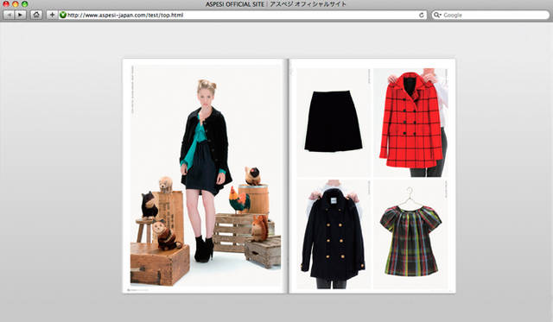Click the squirrel figurine on wooden crate
Image resolution: width=553 pixels, height=322 pixels.
(260, 228)
